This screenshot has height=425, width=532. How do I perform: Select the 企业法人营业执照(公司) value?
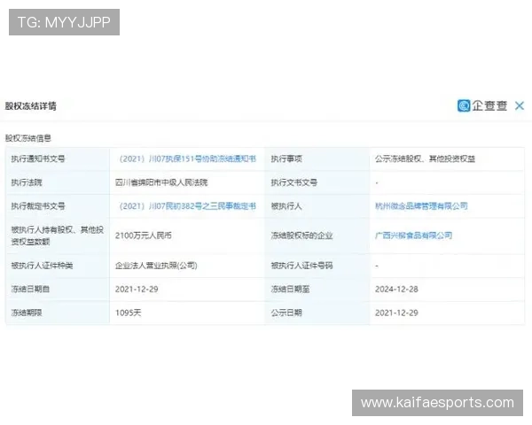(x=156, y=266)
